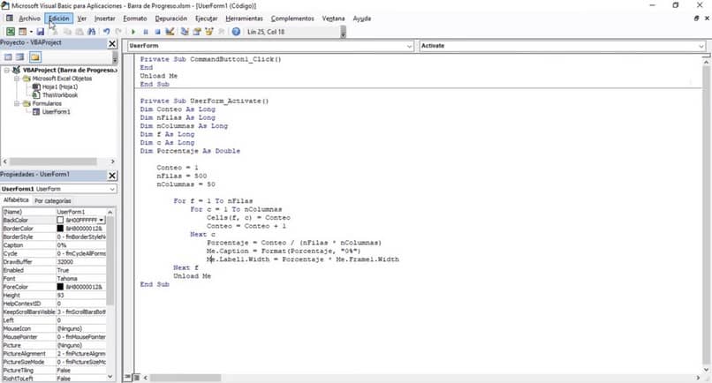Click the Caption property value field
The height and width of the screenshot is (383, 712).
(x=81, y=244)
